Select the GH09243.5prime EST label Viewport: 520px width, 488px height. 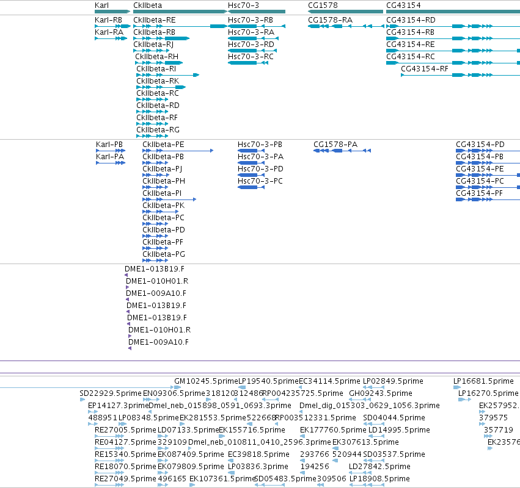[x=381, y=393]
